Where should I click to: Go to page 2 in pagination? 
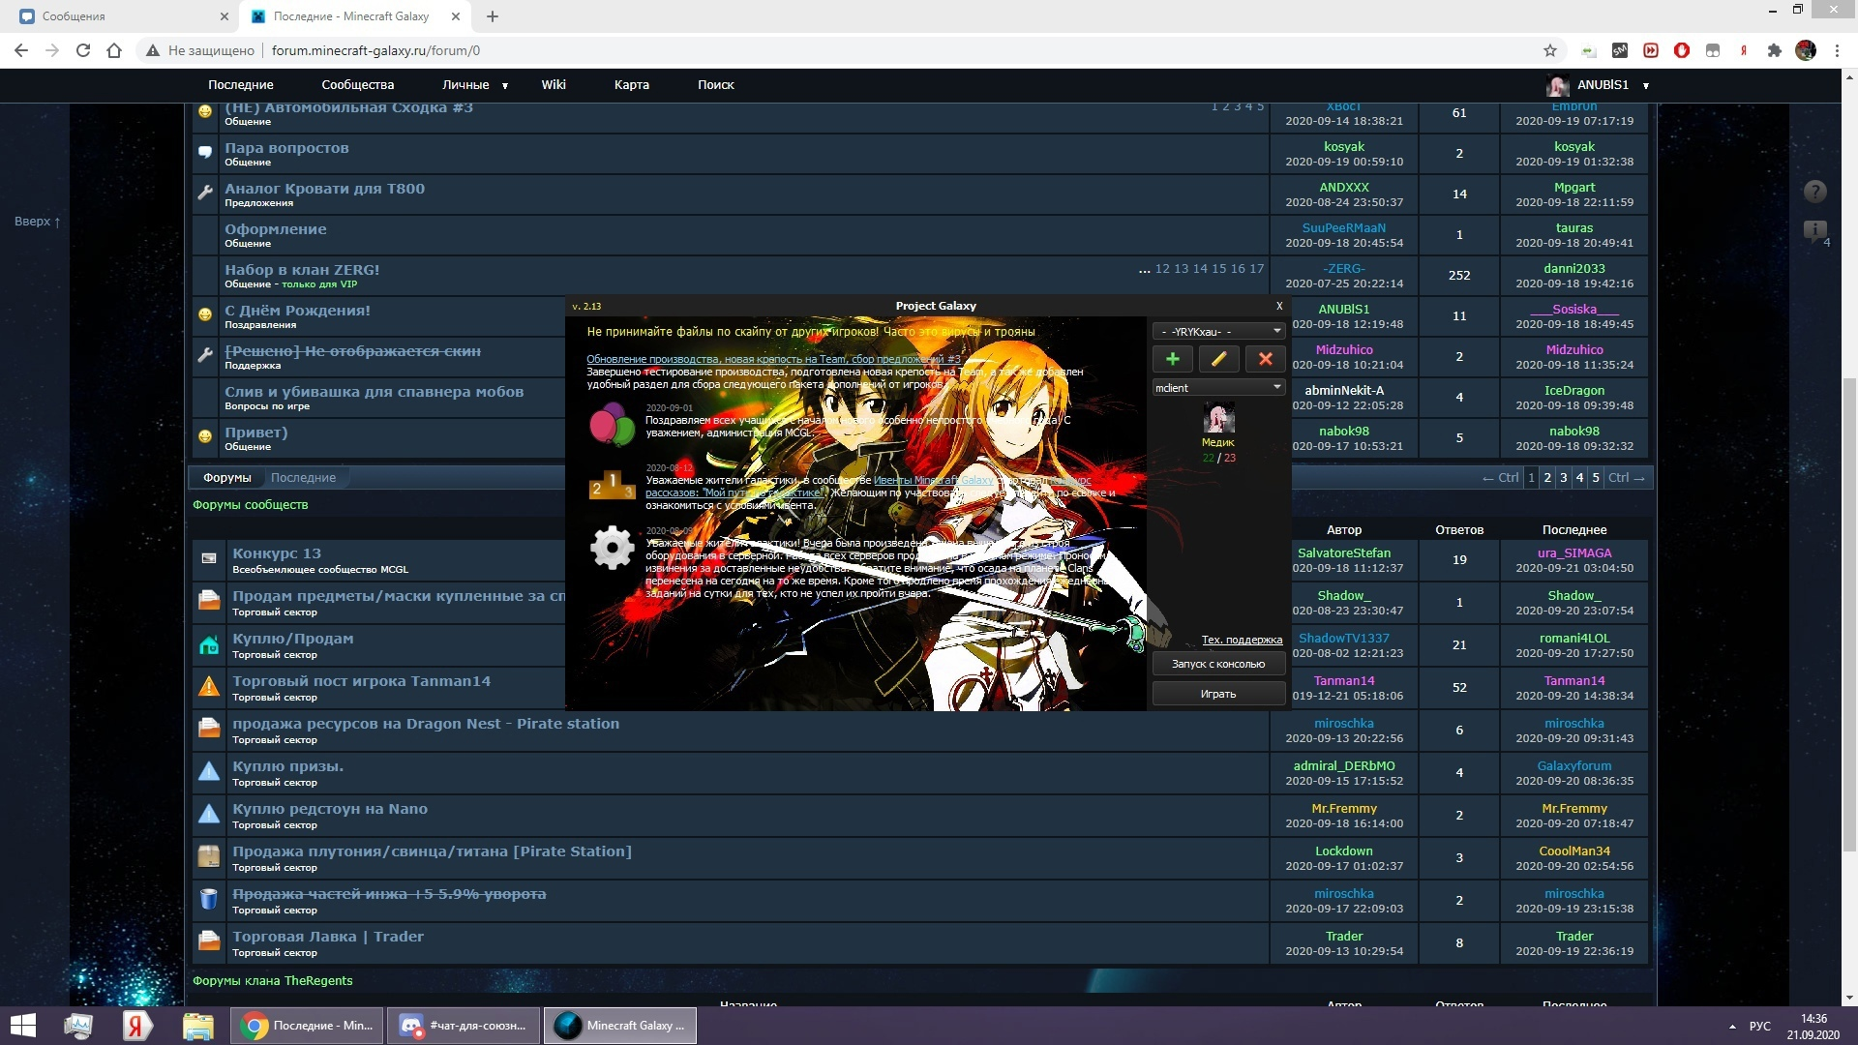[1547, 478]
